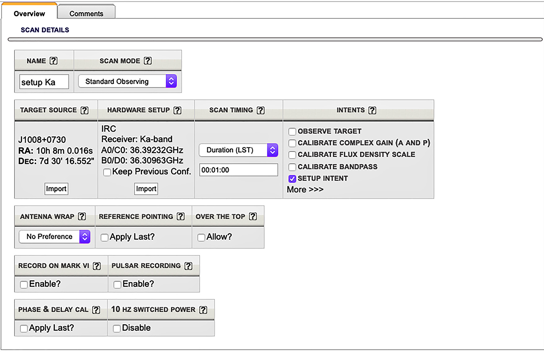This screenshot has height=352, width=544.
Task: Open the Standard Observing scan mode dropdown
Action: [127, 81]
